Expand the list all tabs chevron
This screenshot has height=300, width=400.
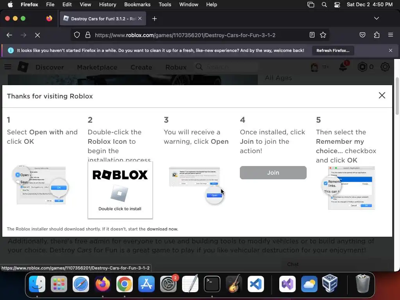(376, 18)
